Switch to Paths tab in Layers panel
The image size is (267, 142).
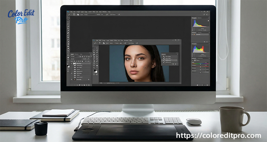(81, 54)
